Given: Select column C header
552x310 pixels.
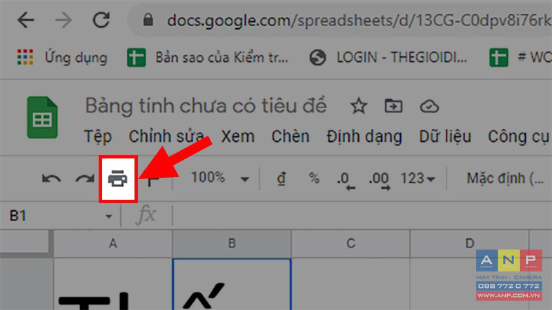Looking at the screenshot, I should (x=351, y=244).
